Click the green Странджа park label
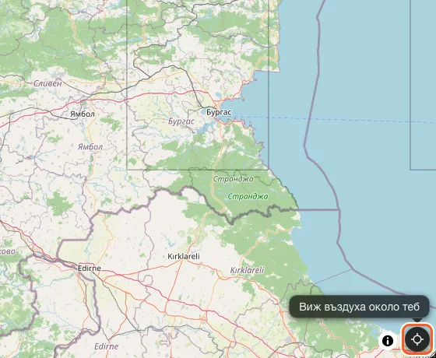Screen dimensions: 436x358 point(248,196)
